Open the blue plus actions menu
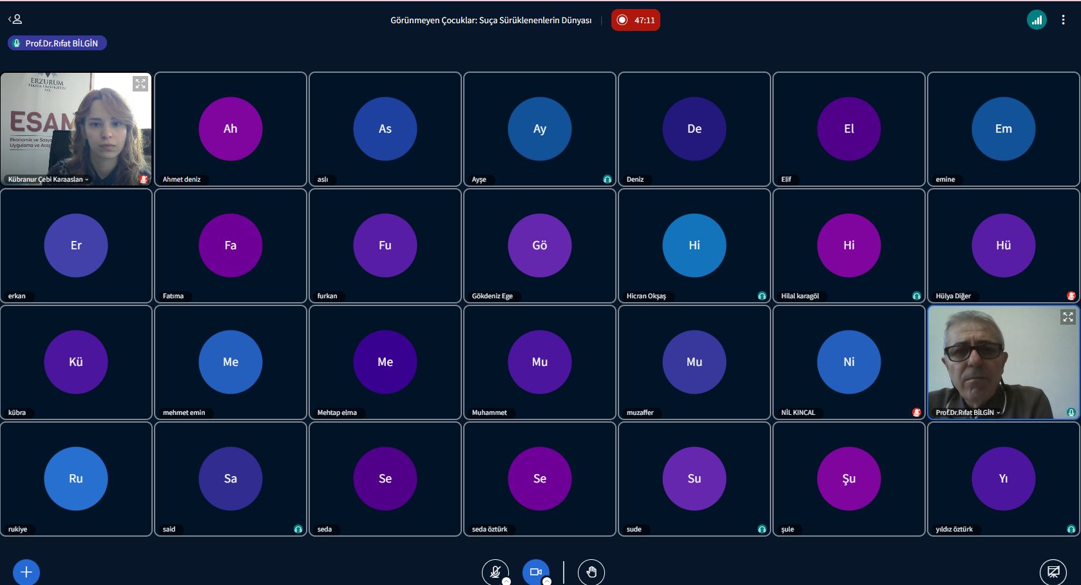1081x585 pixels. [26, 571]
